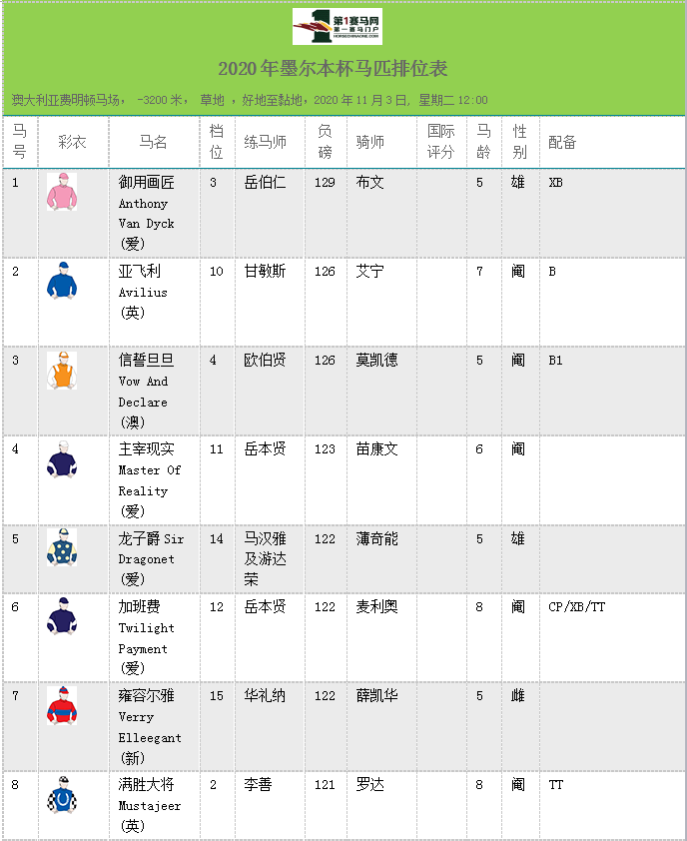Click the orange silk icon for Vow And Declare
The height and width of the screenshot is (841, 687).
point(62,371)
